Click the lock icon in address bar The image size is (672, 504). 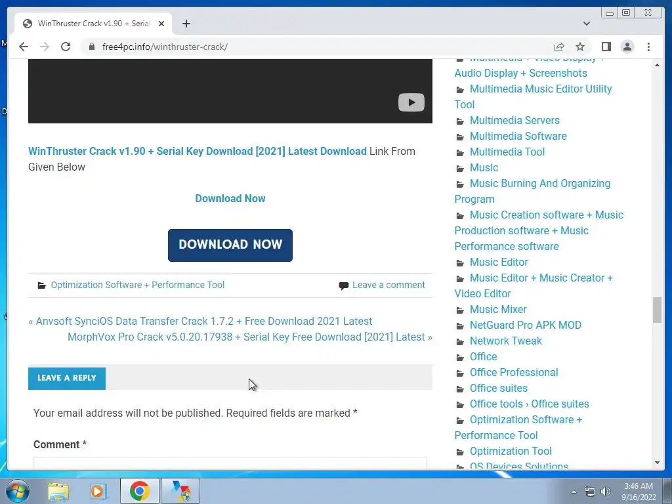[92, 47]
